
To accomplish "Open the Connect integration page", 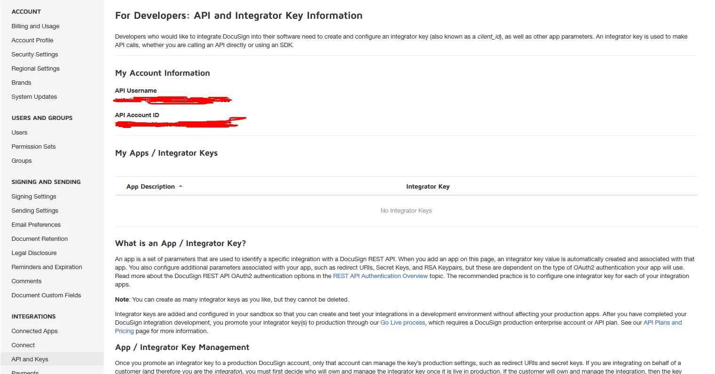I will pos(23,345).
